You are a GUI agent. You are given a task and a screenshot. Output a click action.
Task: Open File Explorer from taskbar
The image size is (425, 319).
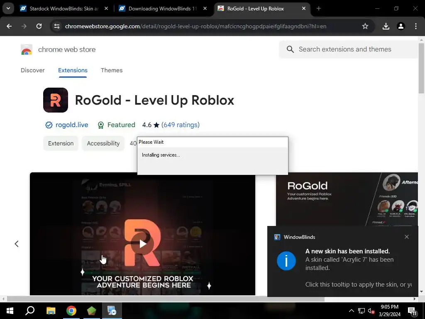(51, 311)
